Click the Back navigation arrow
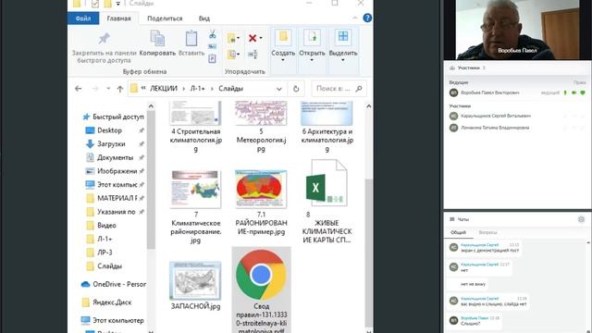Viewport: 592px width, 333px height. [x=78, y=89]
